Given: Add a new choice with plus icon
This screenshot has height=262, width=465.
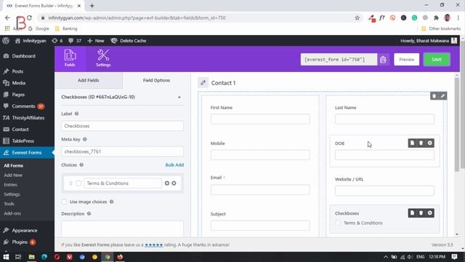Looking at the screenshot, I should tap(167, 183).
